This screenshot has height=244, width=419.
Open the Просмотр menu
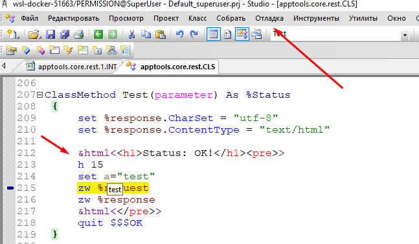click(126, 18)
